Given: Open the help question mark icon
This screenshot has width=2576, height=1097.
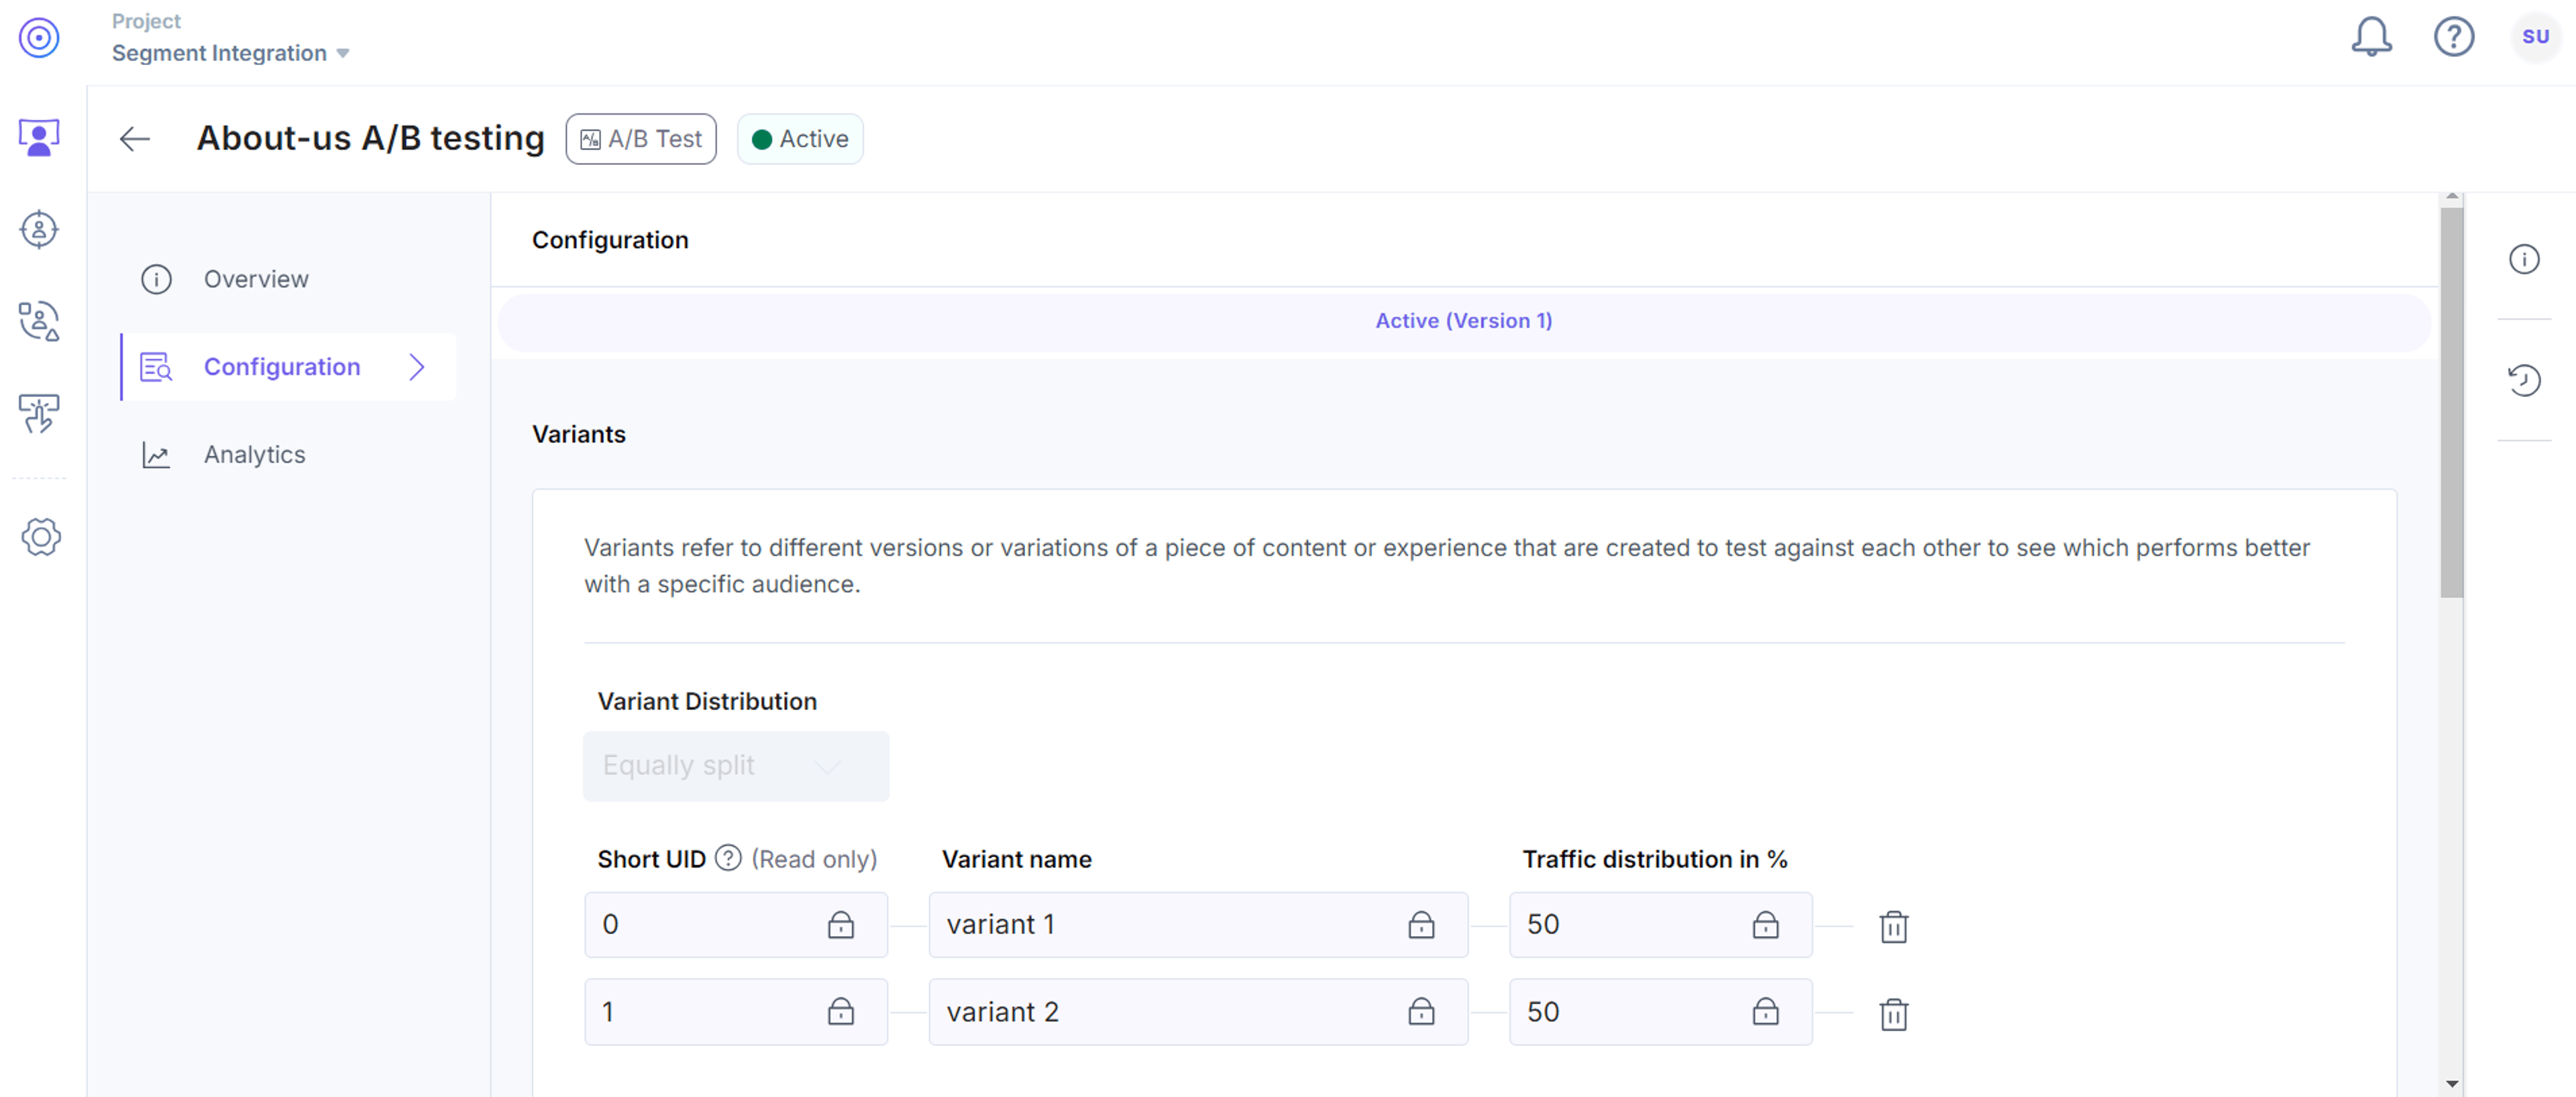Looking at the screenshot, I should pyautogui.click(x=2454, y=37).
